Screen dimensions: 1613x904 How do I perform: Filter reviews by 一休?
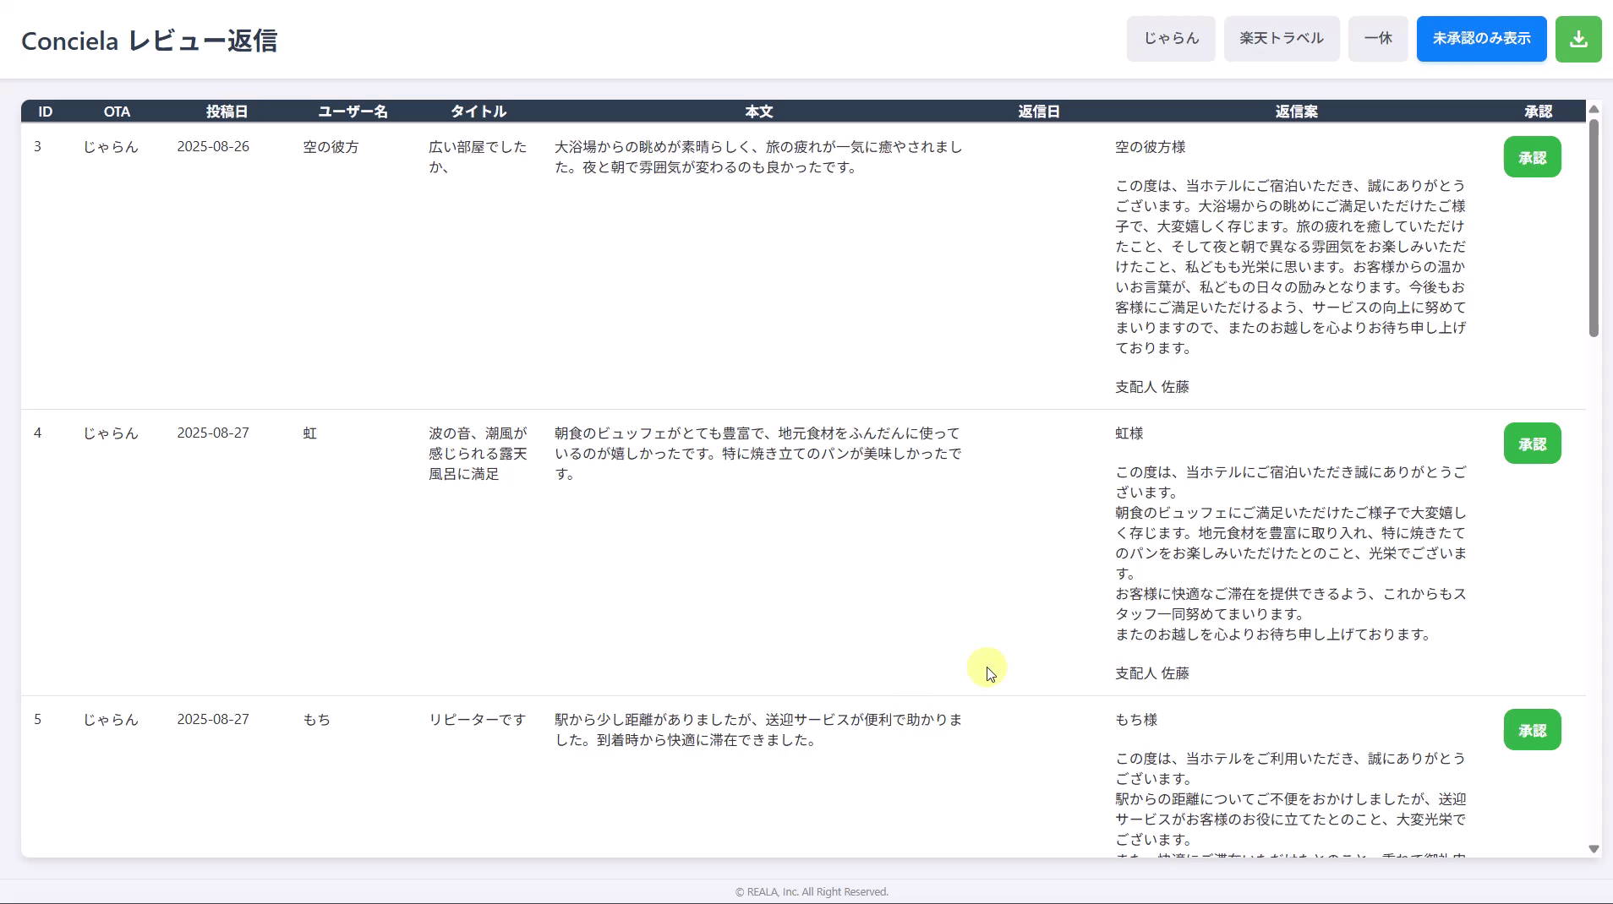pyautogui.click(x=1377, y=39)
